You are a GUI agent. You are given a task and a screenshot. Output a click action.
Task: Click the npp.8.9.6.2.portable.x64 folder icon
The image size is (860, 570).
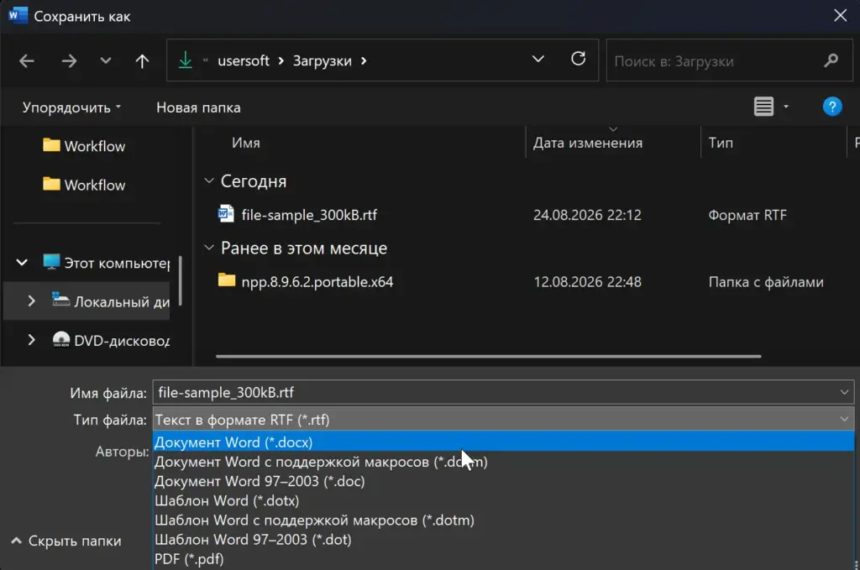[x=227, y=280]
